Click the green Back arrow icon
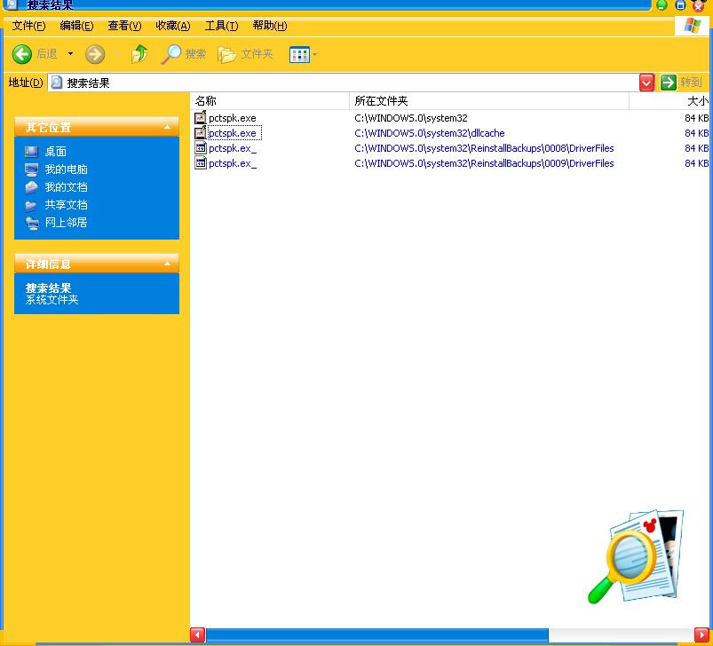This screenshot has width=713, height=646. point(21,54)
